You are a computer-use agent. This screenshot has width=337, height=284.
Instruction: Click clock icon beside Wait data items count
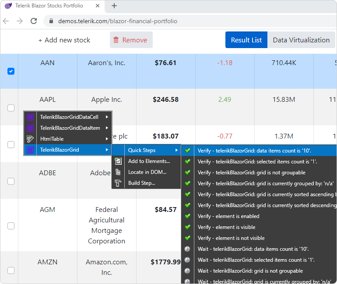(x=187, y=249)
